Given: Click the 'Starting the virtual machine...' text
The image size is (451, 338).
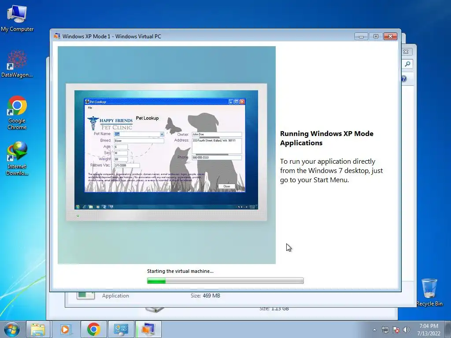Looking at the screenshot, I should pyautogui.click(x=180, y=271).
